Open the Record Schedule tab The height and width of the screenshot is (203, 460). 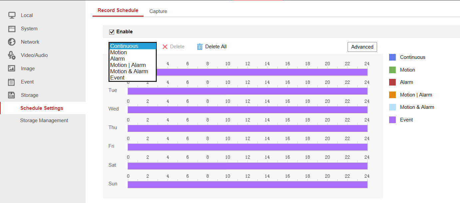118,10
